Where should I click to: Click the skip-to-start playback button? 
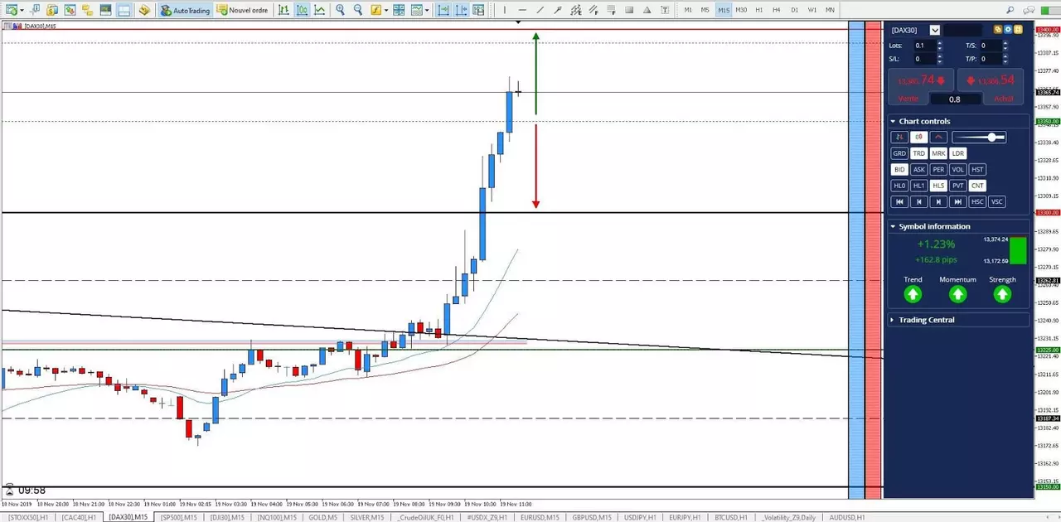pos(899,201)
